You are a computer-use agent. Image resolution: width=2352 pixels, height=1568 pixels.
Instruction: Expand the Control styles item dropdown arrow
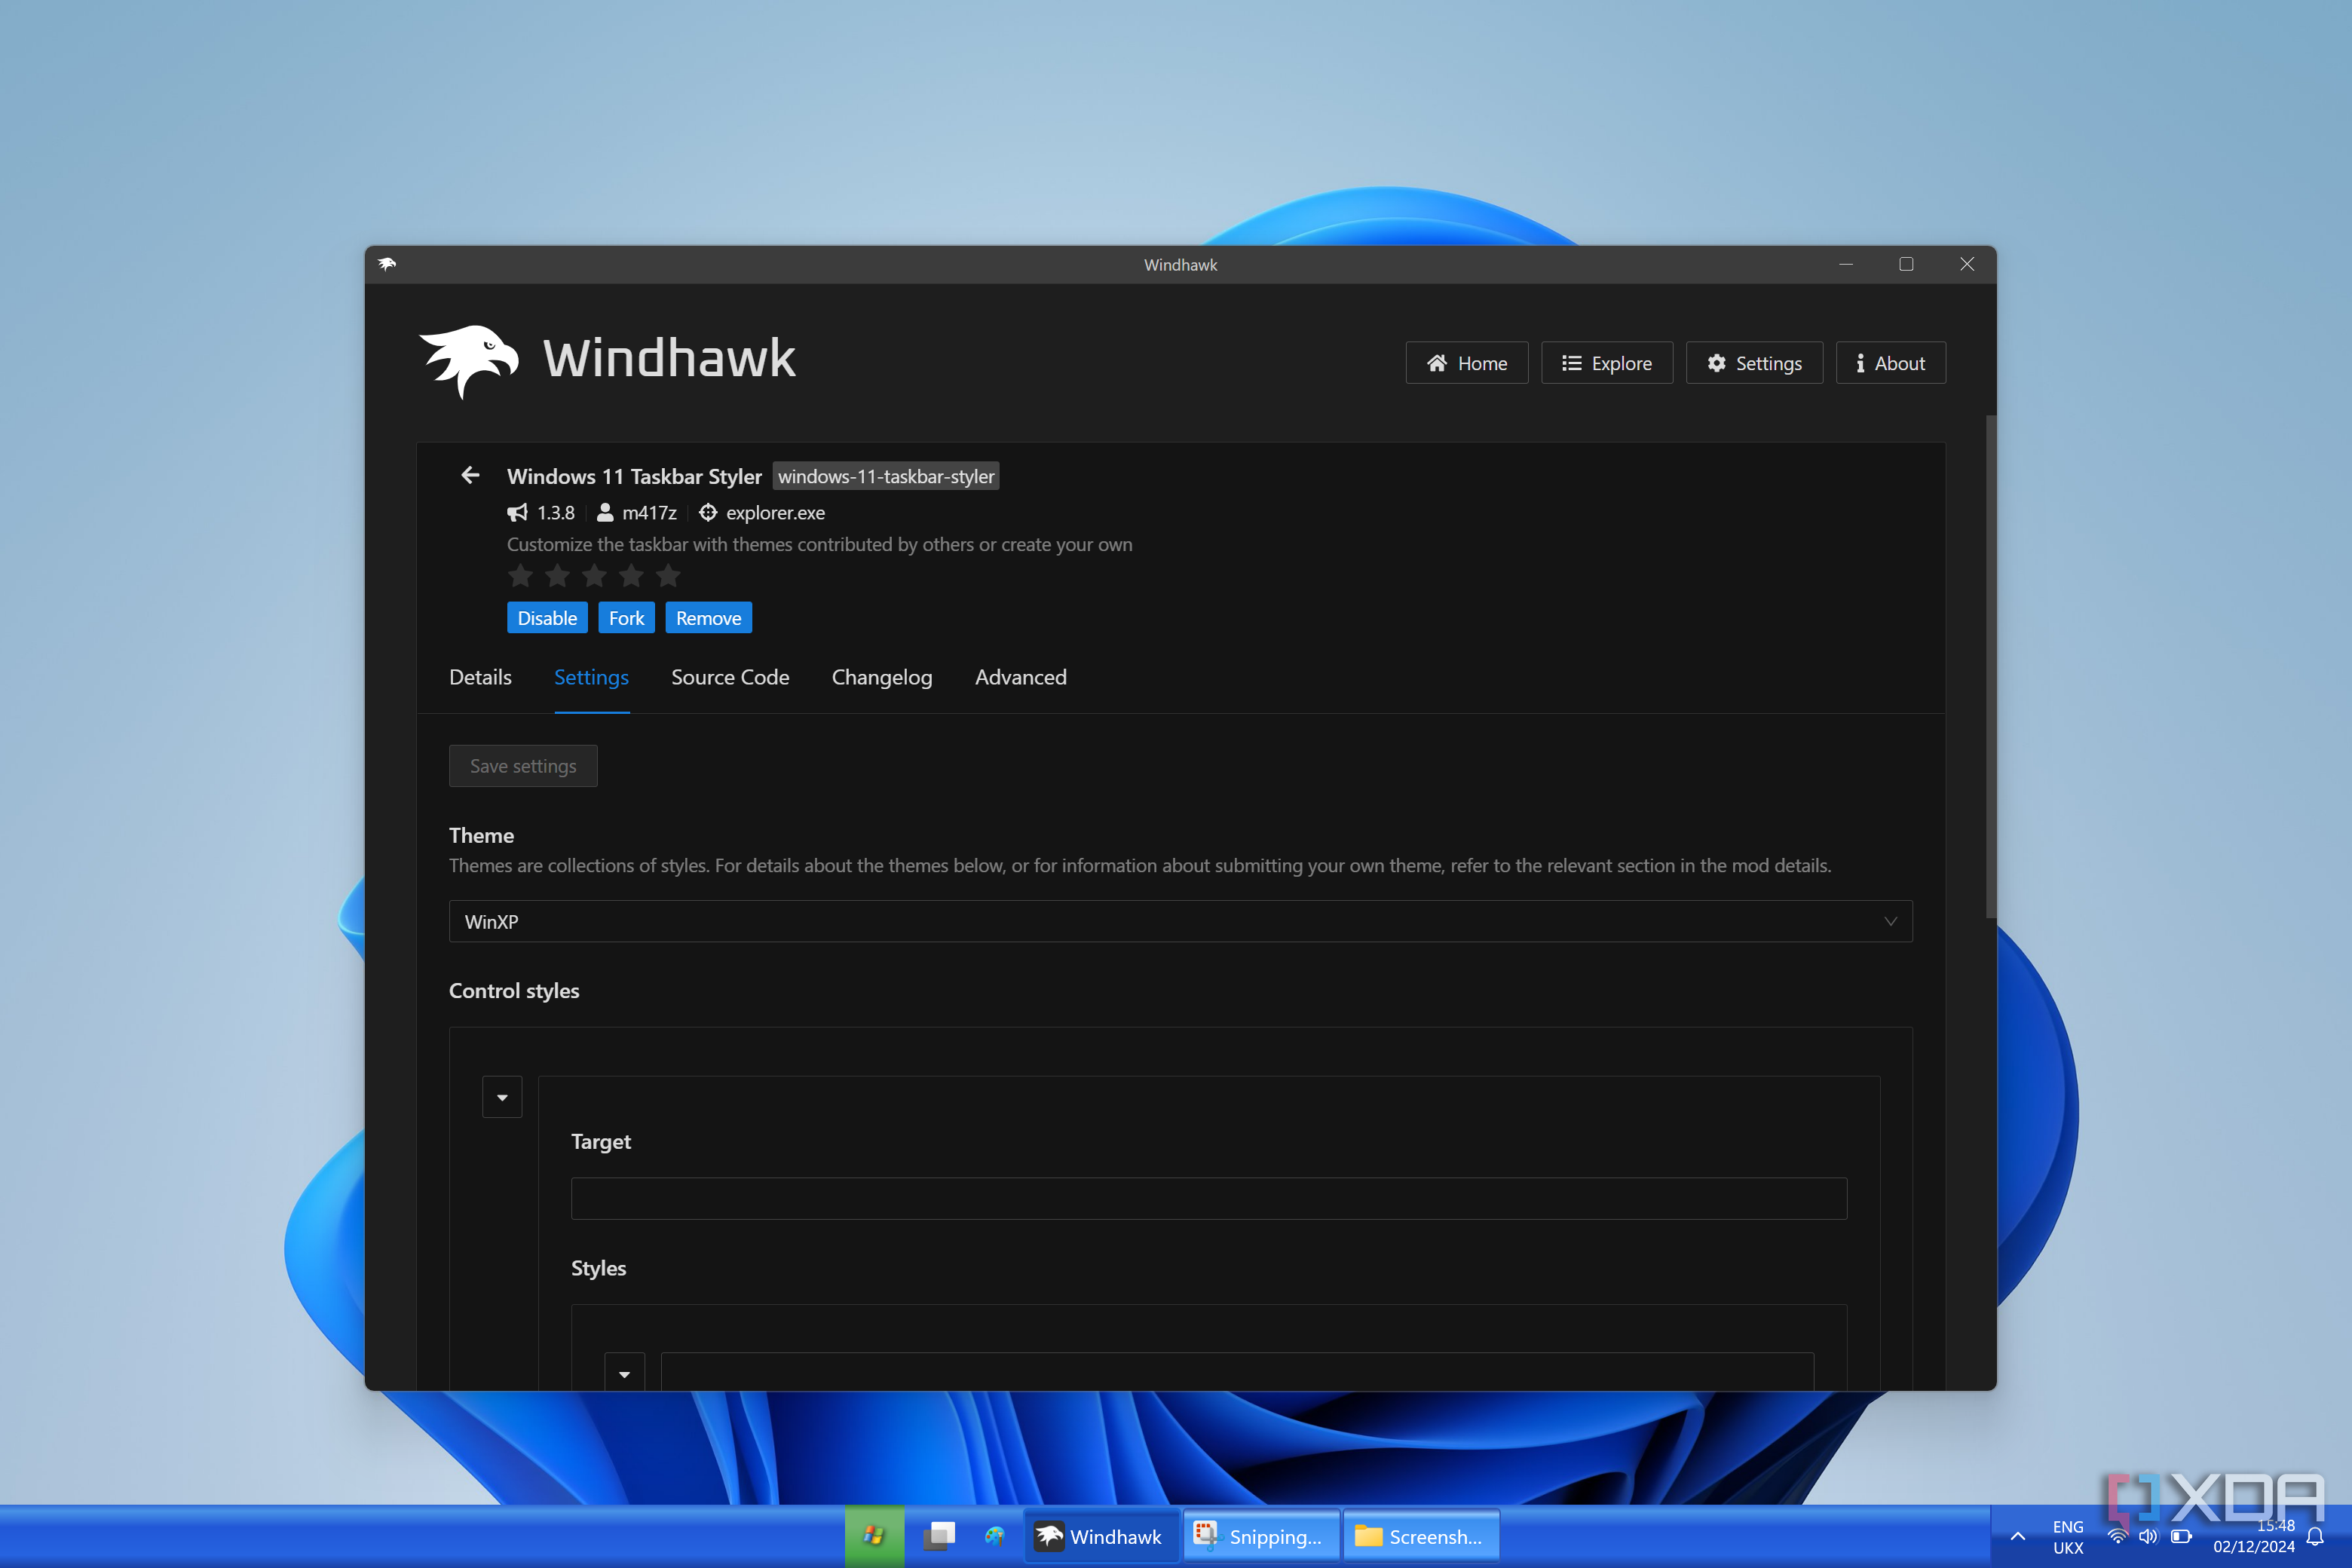502,1097
